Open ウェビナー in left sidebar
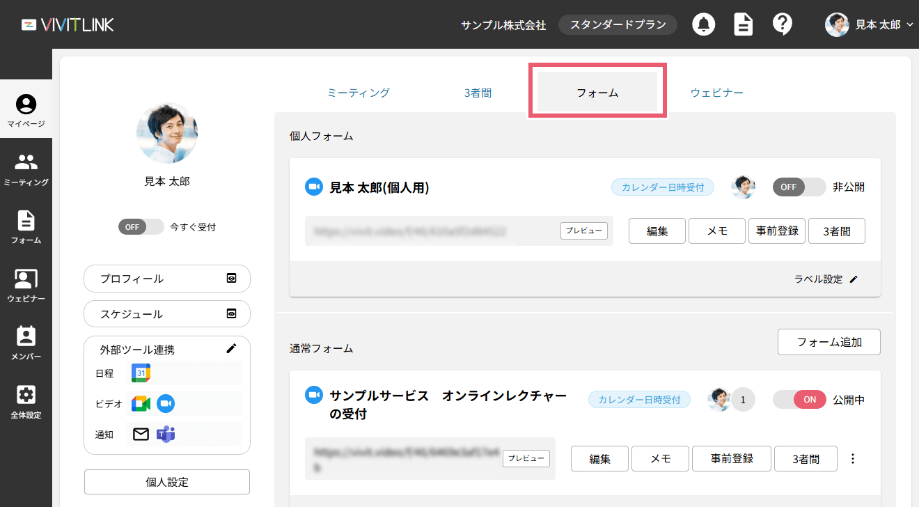The height and width of the screenshot is (507, 919). [x=26, y=286]
